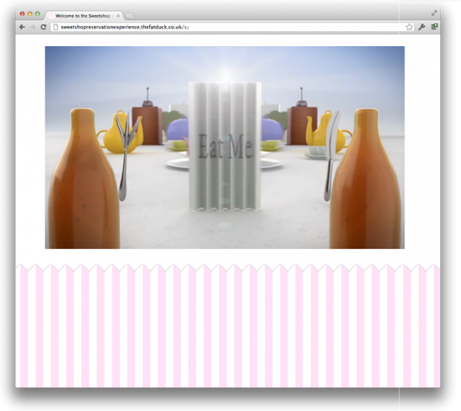Minimize the window with the yellow button
The height and width of the screenshot is (411, 461).
29,13
